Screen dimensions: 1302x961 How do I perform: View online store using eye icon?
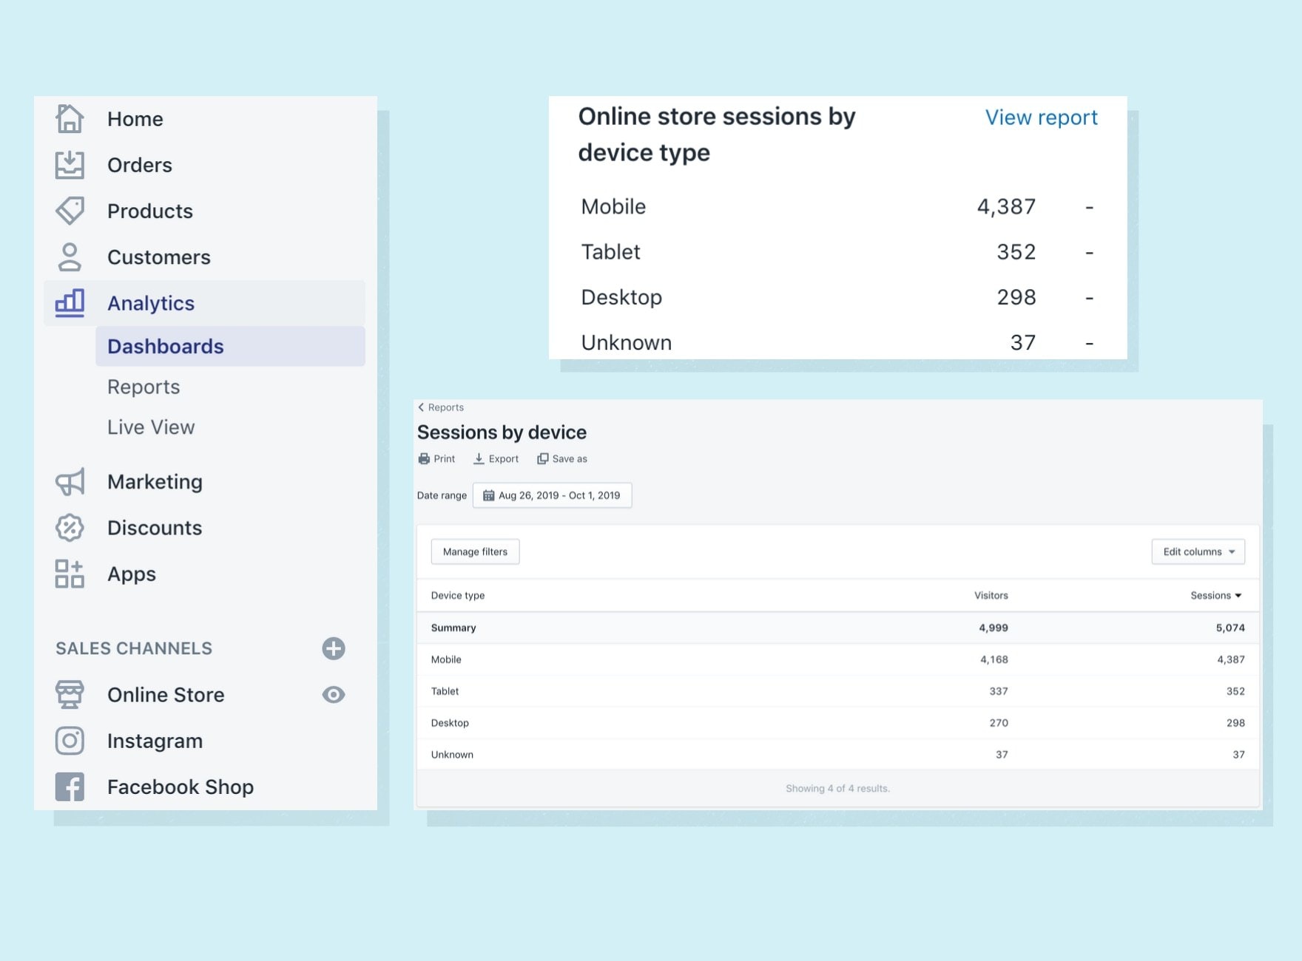(334, 695)
